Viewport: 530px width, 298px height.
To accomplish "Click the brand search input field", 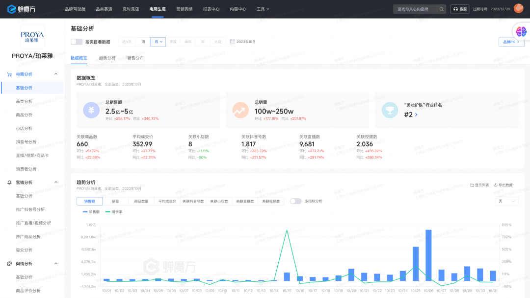I will pyautogui.click(x=415, y=9).
